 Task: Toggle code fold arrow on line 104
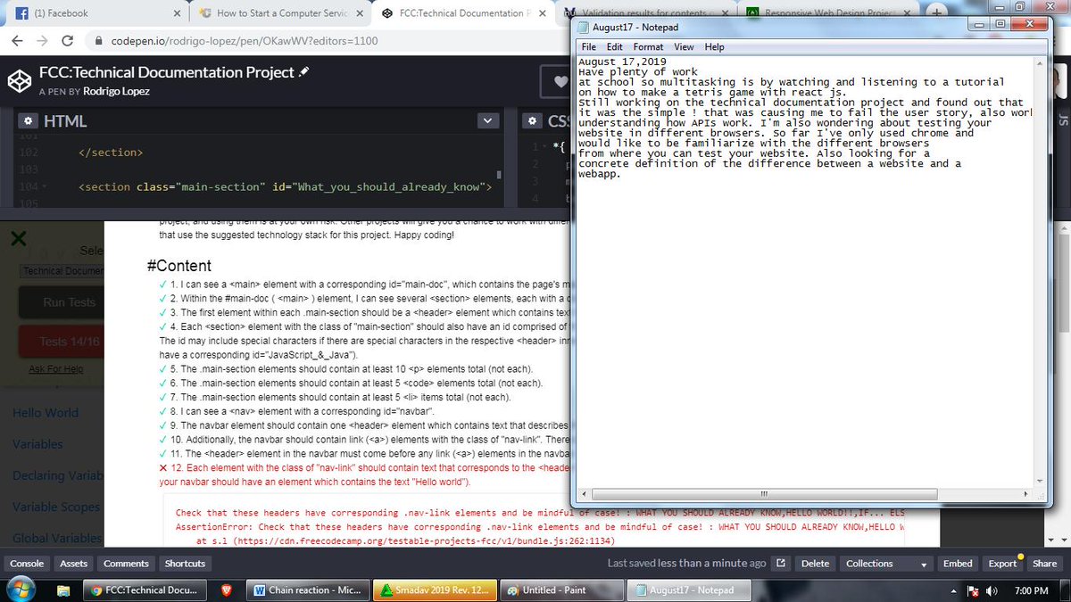46,187
